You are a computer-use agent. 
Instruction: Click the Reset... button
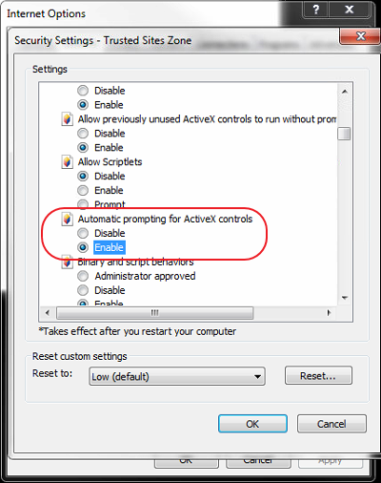(x=318, y=376)
